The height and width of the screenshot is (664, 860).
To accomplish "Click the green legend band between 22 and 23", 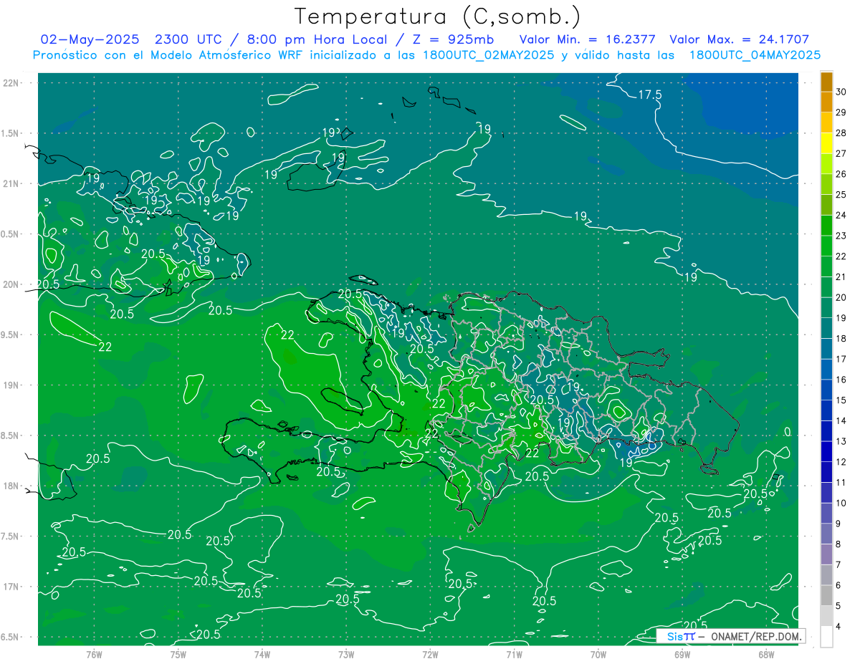I will click(826, 246).
